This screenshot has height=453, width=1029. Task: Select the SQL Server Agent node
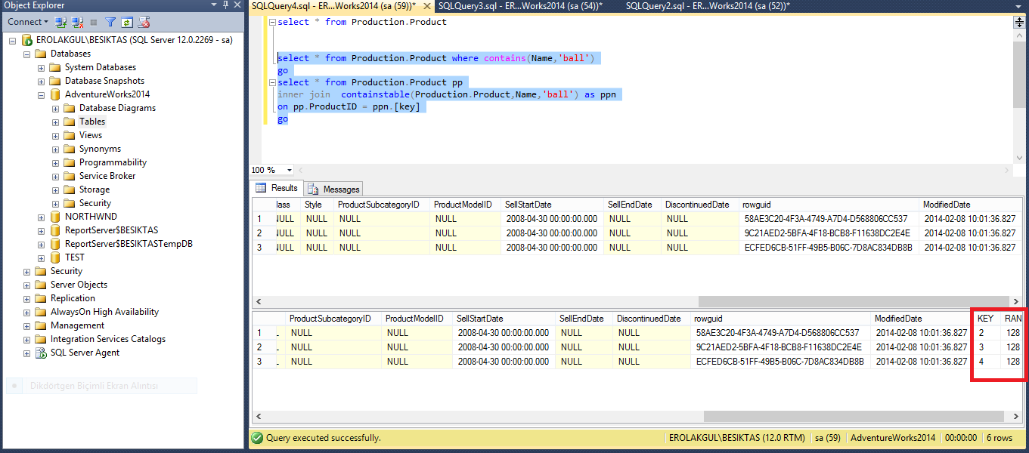[x=85, y=353]
